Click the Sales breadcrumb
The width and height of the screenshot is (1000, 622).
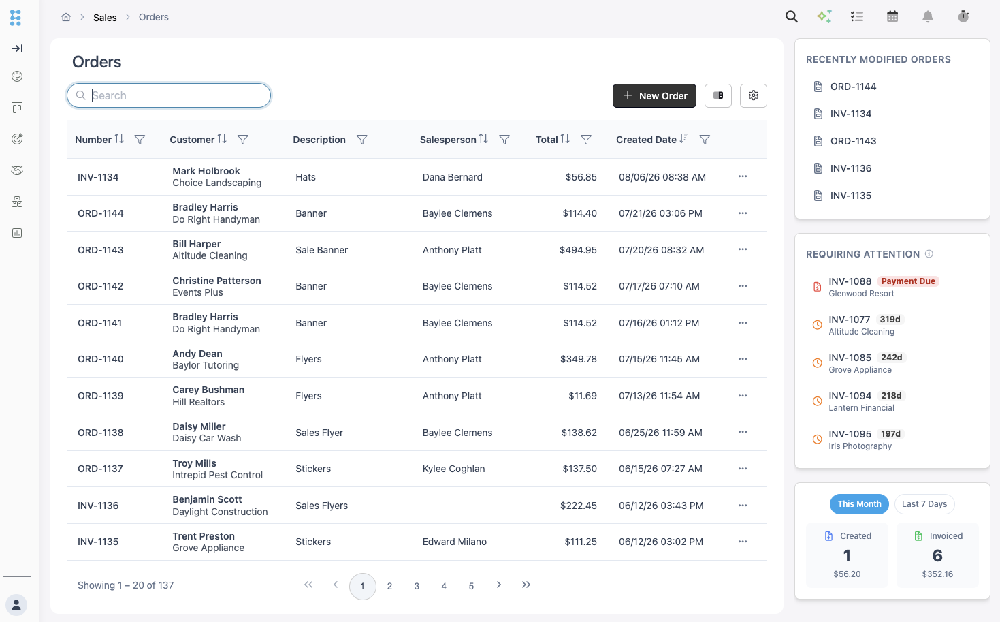pos(105,18)
